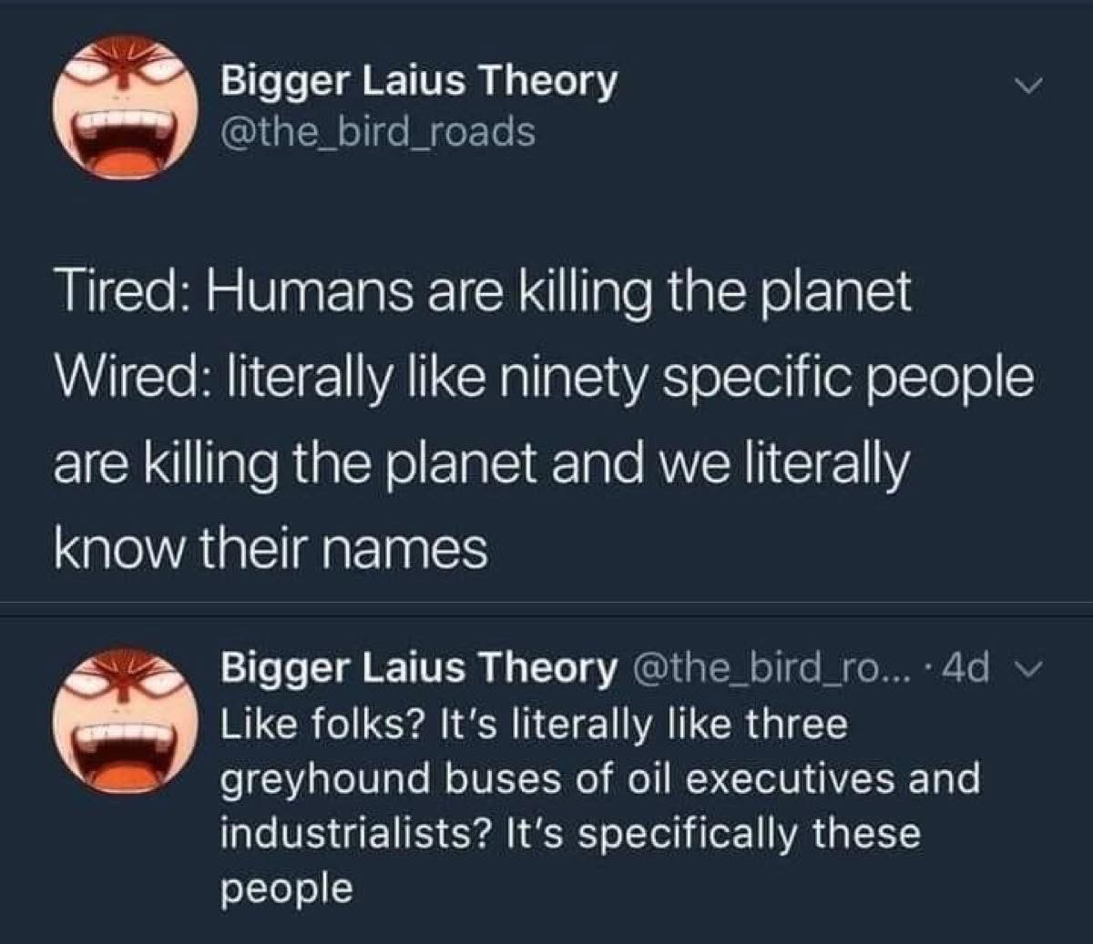This screenshot has height=944, width=1093.
Task: Open the @the_bird_roads handle link
Action: point(378,132)
